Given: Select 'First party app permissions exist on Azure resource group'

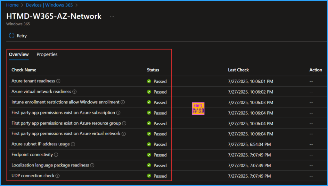Looking at the screenshot, I should click(66, 123).
